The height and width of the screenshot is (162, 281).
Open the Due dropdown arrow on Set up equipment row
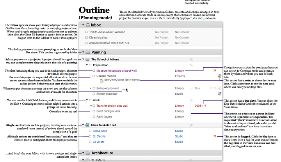pos(192,88)
